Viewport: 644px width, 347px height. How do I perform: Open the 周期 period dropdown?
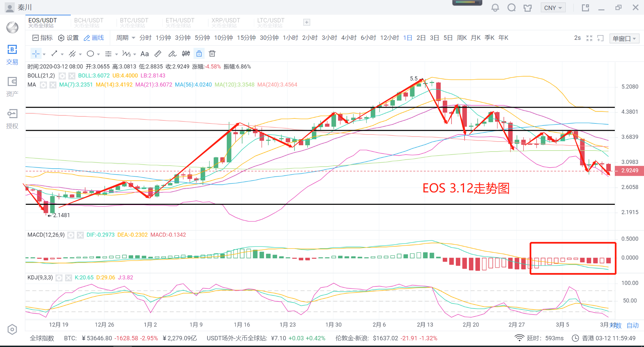coord(125,38)
